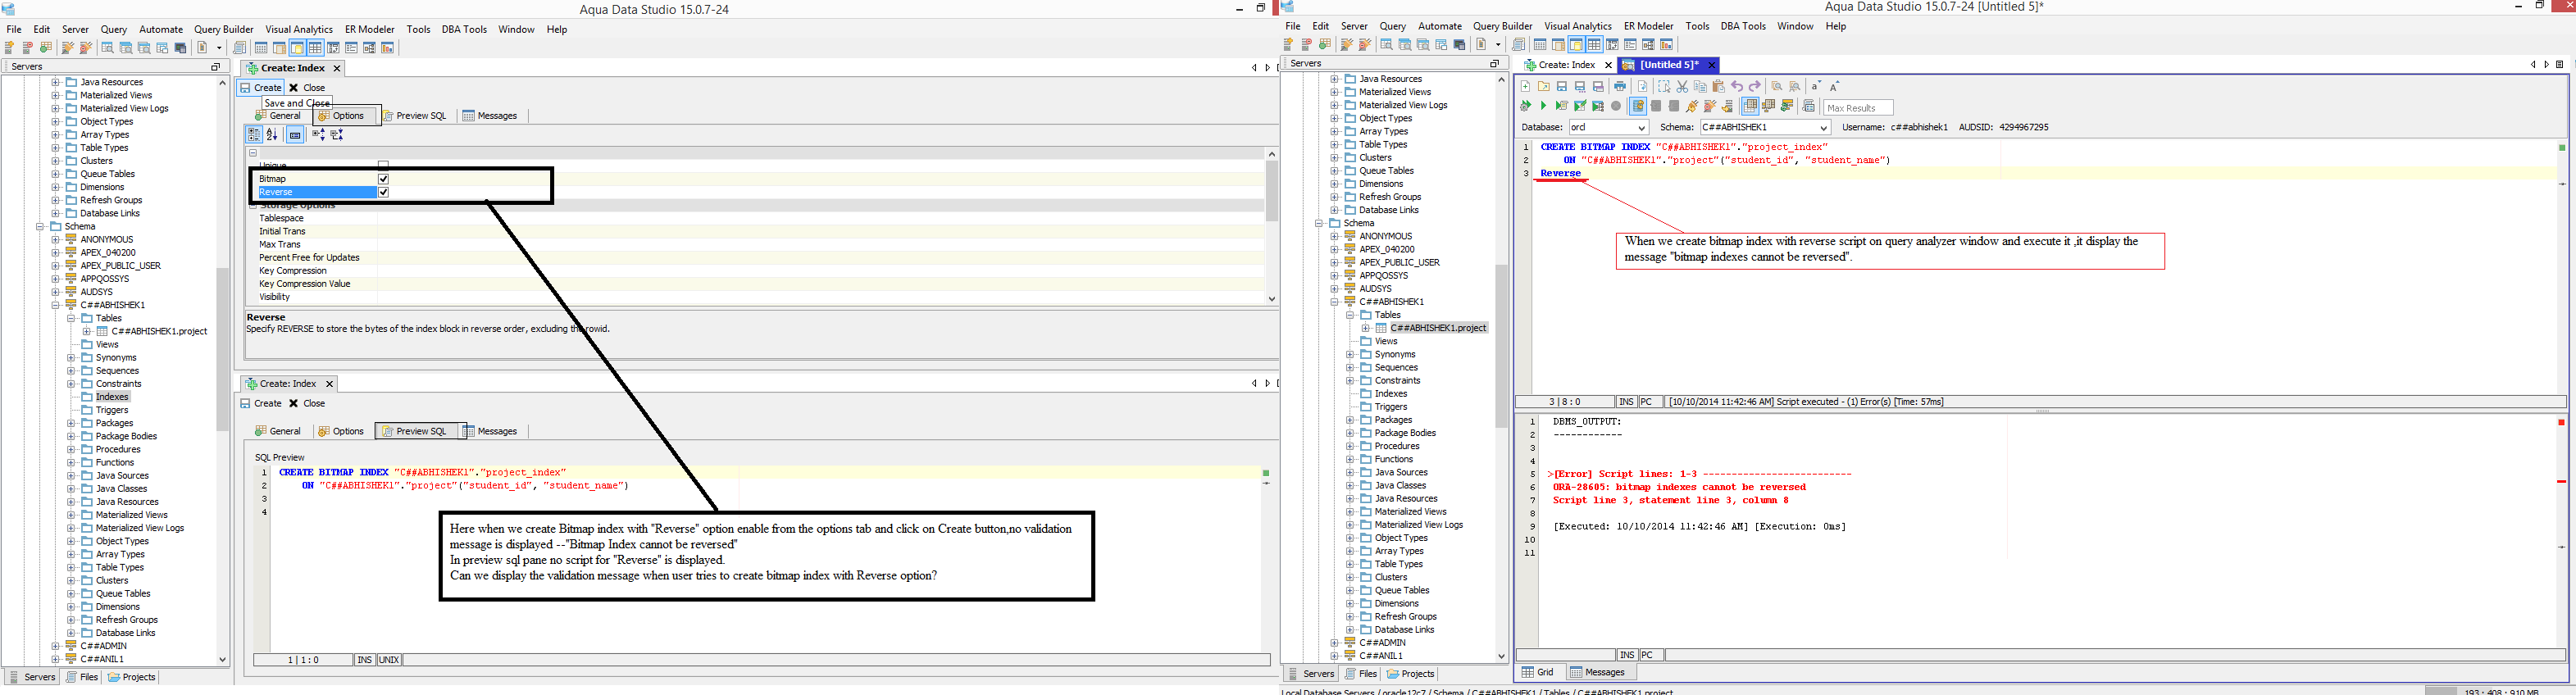Open DBA Tools menu in right window
2576x695 pixels.
click(1743, 26)
